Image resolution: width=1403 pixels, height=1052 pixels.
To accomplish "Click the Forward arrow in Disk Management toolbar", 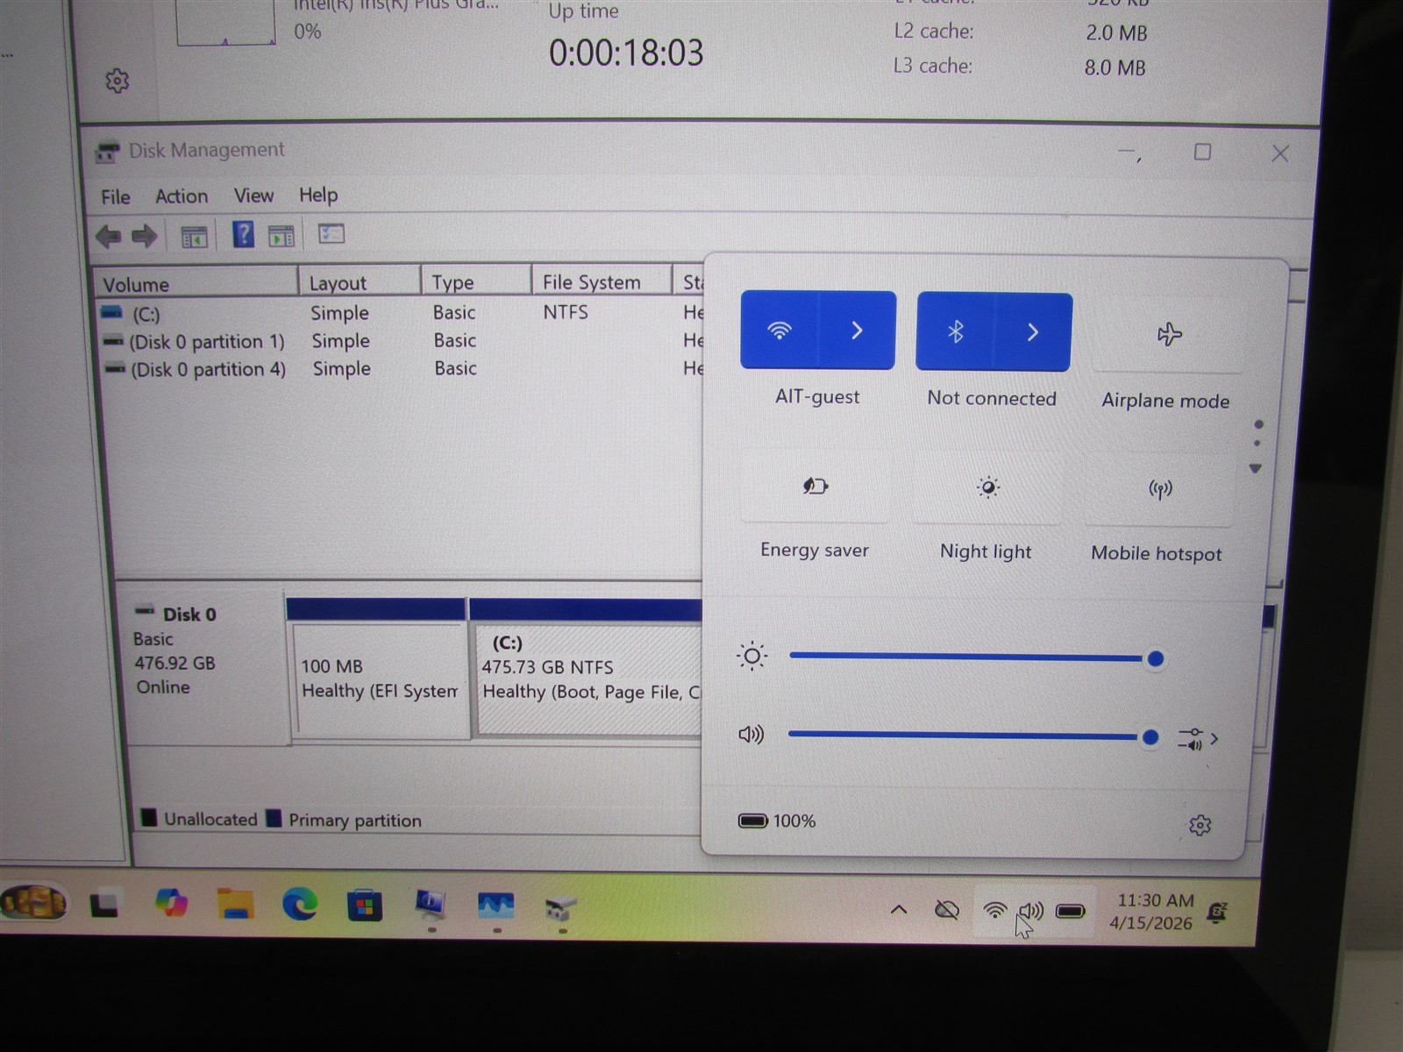I will (x=144, y=236).
